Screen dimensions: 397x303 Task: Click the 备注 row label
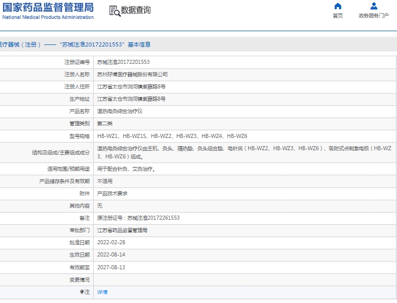coord(84,218)
